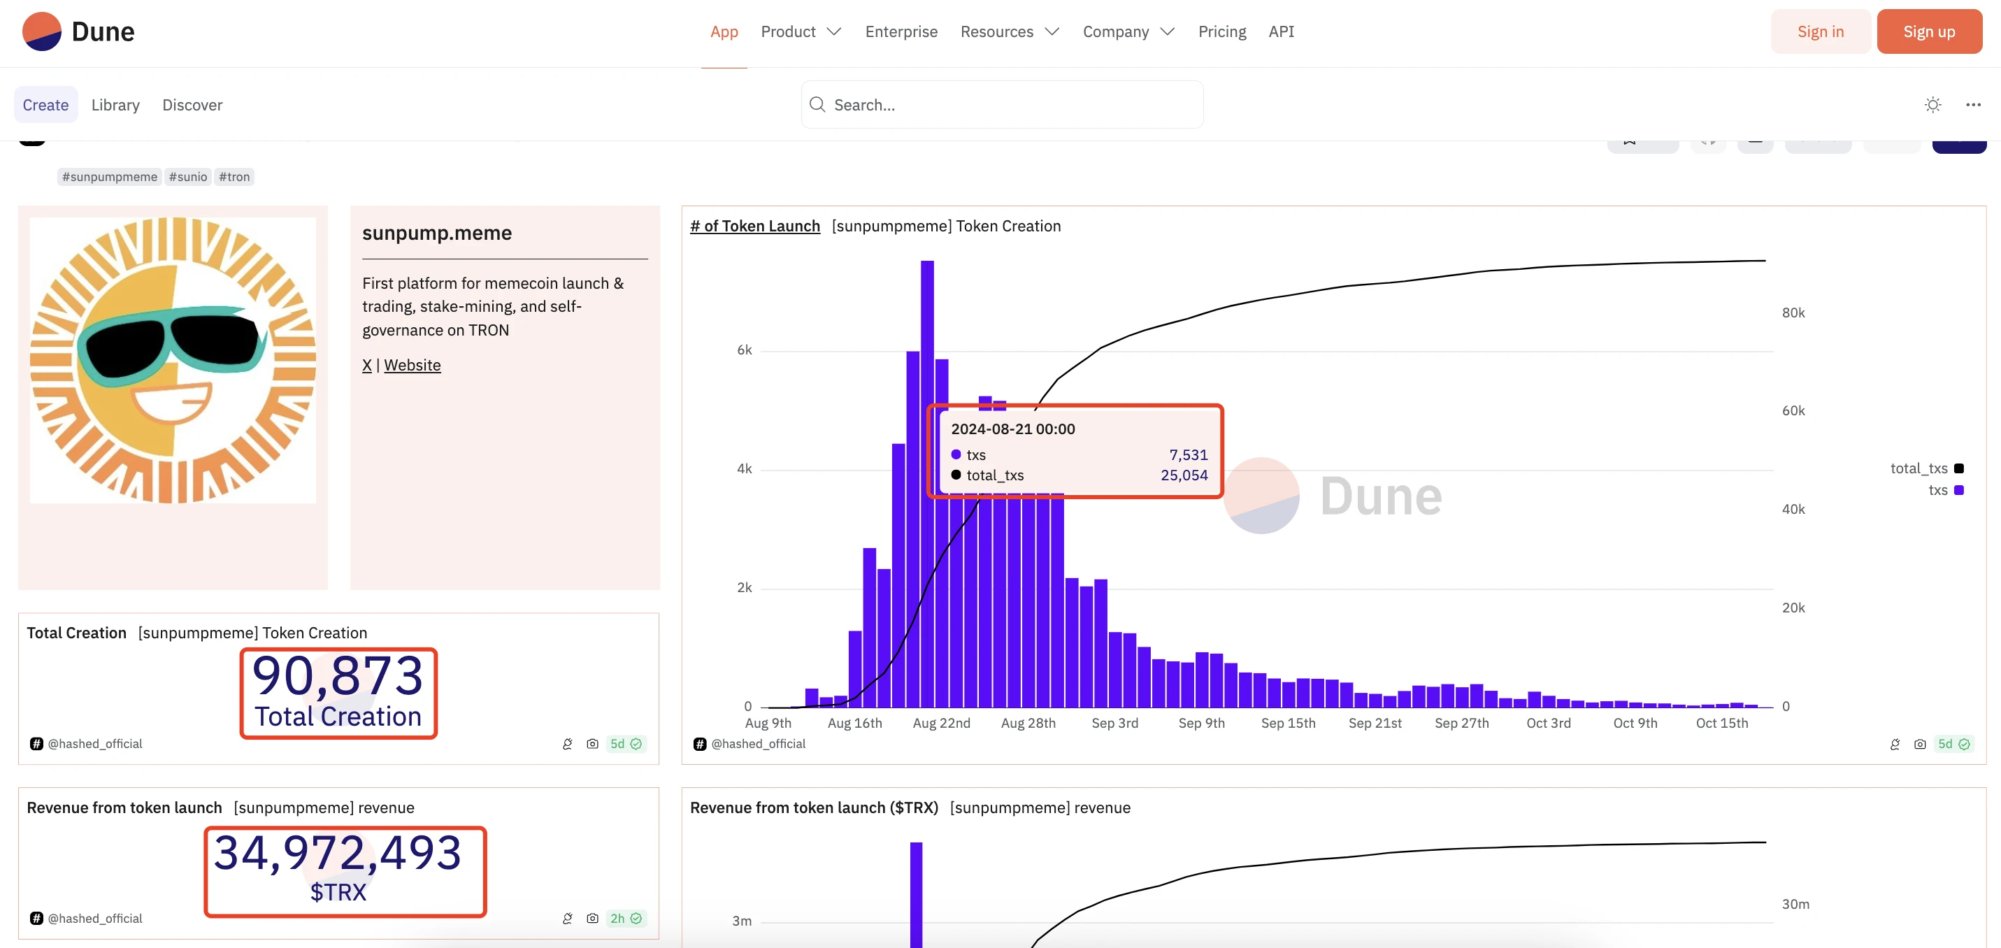Click the Create tab
Viewport: 2001px width, 948px height.
coord(45,105)
